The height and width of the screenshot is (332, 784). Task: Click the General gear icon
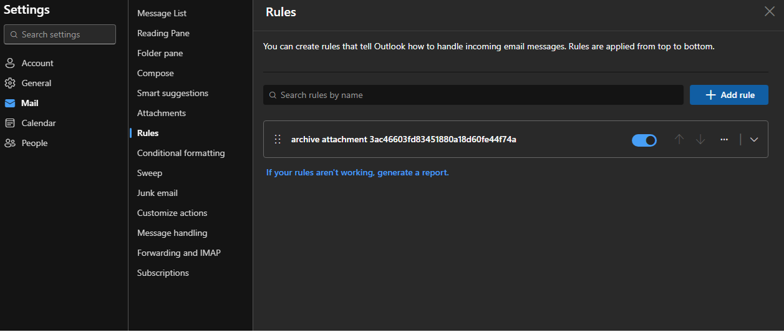(10, 83)
